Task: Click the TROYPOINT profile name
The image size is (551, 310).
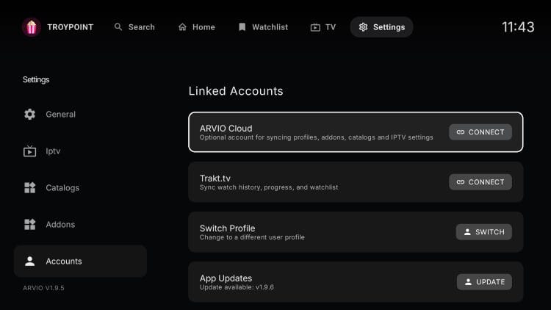Action: pyautogui.click(x=71, y=27)
